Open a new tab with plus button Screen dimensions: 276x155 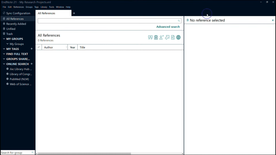click(x=74, y=13)
